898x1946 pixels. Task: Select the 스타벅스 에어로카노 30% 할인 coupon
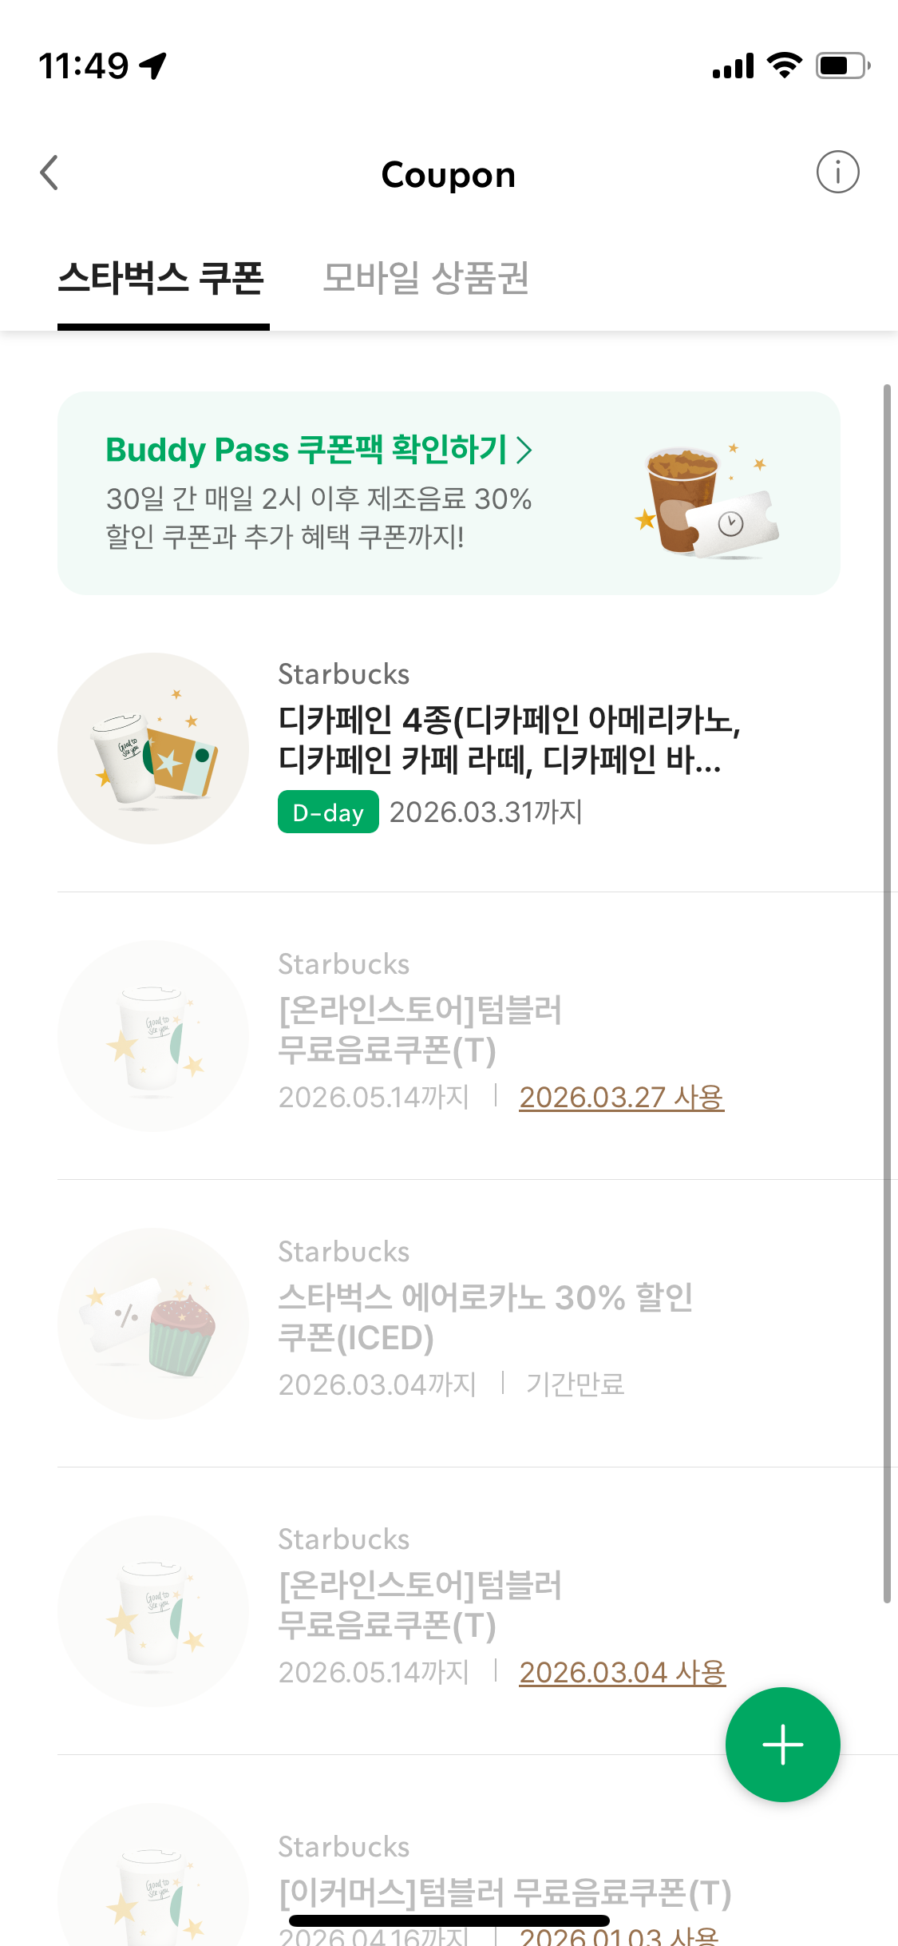[x=485, y=1317]
